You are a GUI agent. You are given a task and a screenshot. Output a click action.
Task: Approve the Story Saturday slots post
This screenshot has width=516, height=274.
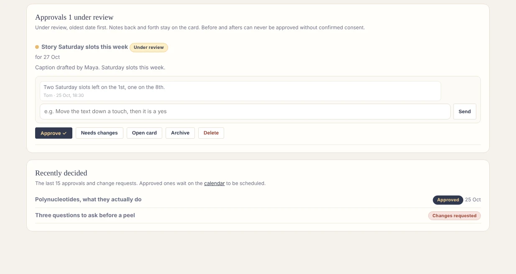(54, 133)
